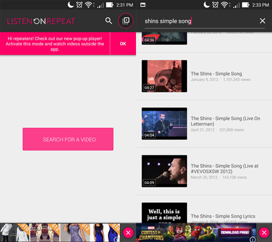The image size is (272, 242).
Task: Tap 'March 20, 2012 · 163,108 views' text
Action: tap(219, 177)
